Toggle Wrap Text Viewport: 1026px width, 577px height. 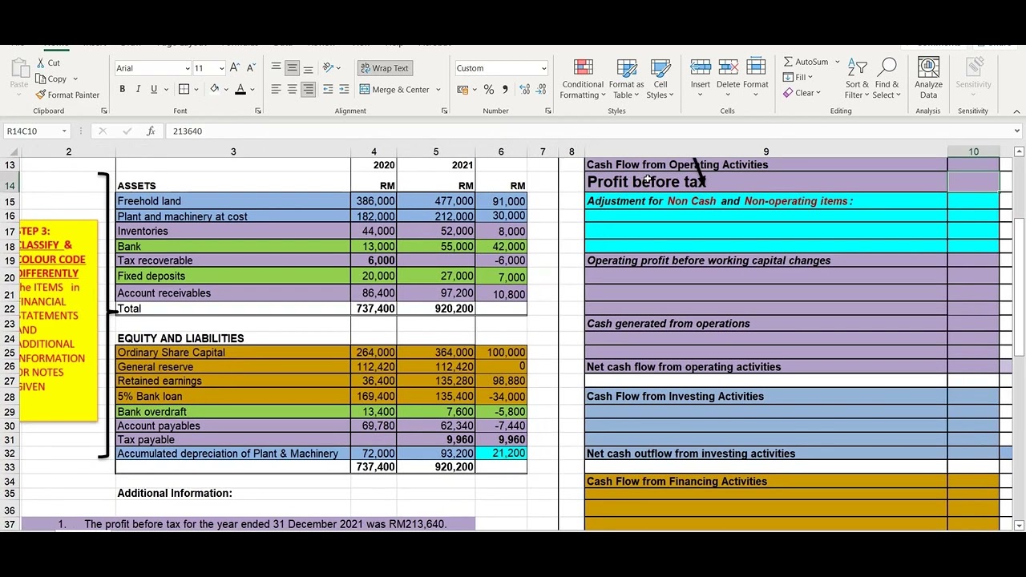tap(385, 68)
